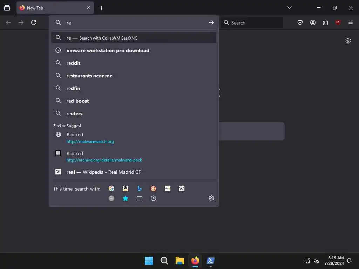The image size is (359, 269).
Task: Click the 'This time, search with:' label
Action: pos(77,189)
